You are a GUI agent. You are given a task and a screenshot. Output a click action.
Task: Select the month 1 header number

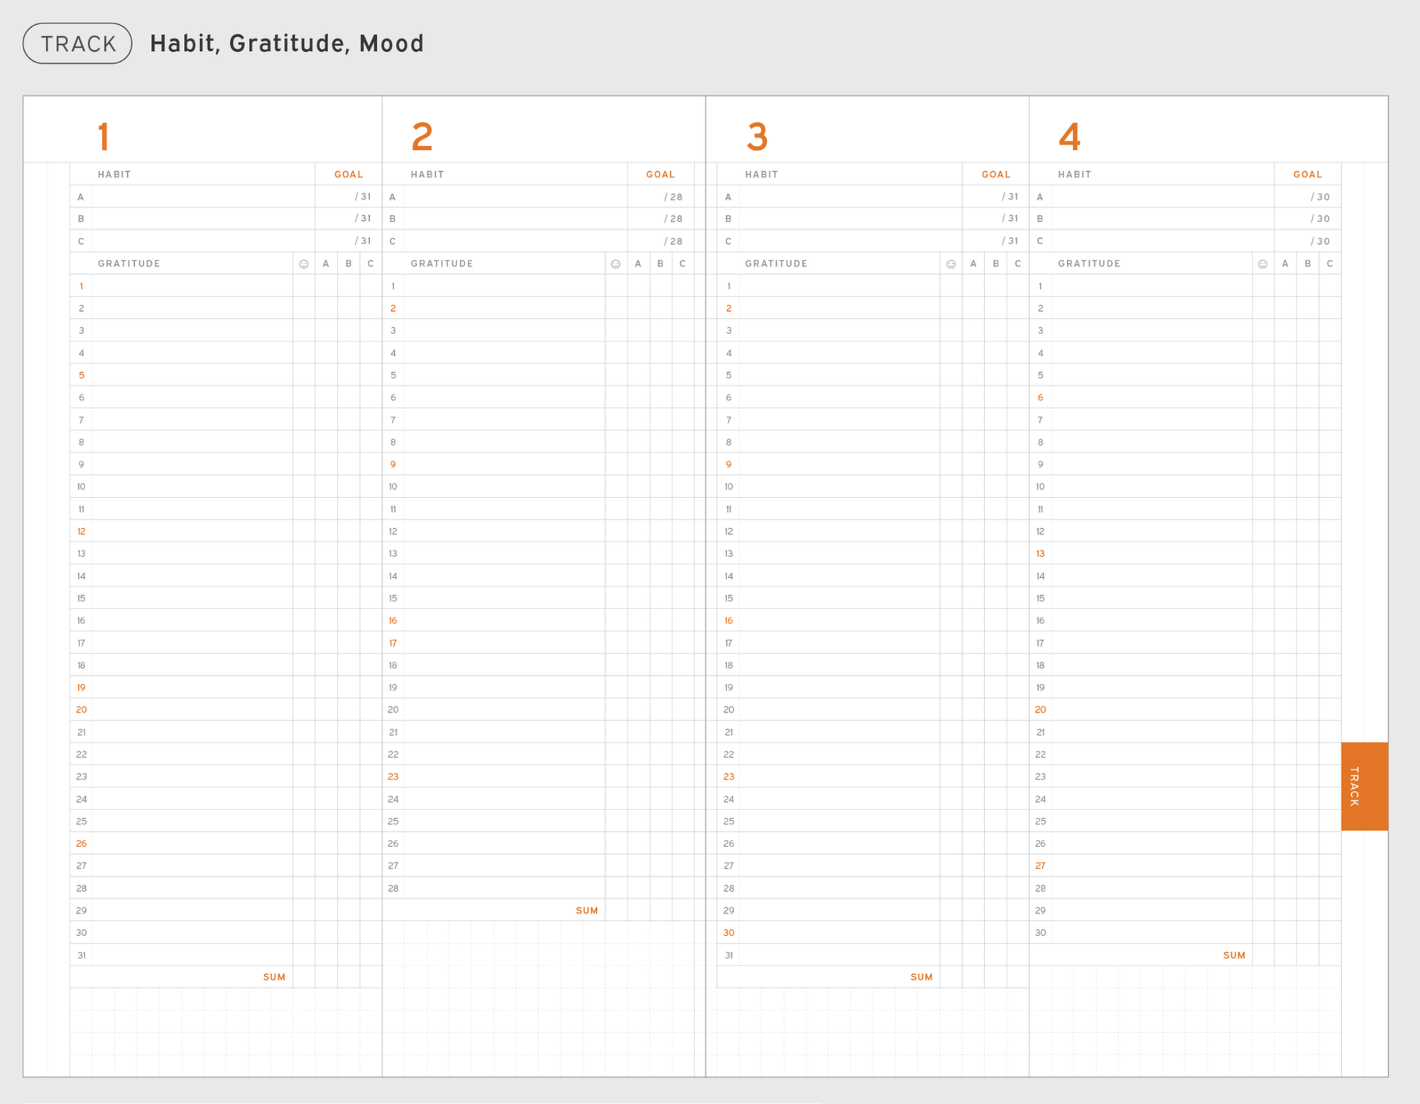(104, 136)
